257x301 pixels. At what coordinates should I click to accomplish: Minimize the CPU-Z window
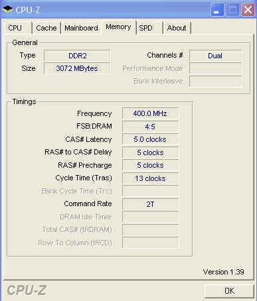pos(217,10)
